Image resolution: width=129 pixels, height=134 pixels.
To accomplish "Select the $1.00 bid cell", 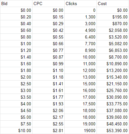I will click(x=16, y=44).
